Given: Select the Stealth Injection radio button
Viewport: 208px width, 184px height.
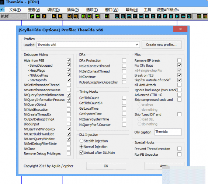Looking at the screenshot, I should 81,141.
